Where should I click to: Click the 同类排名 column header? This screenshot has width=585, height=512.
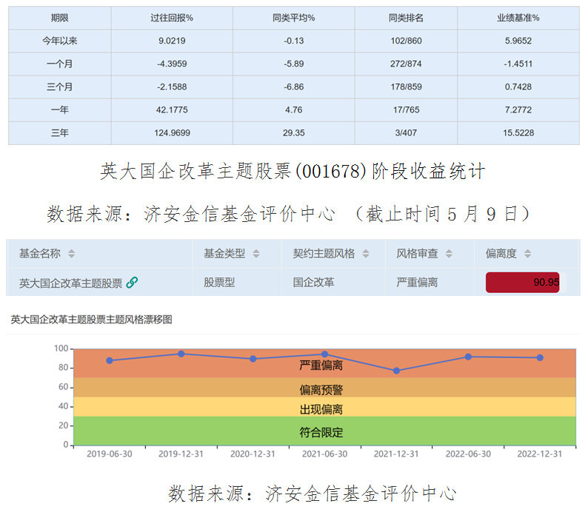406,18
